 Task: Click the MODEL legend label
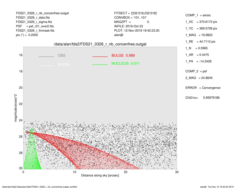(64, 65)
